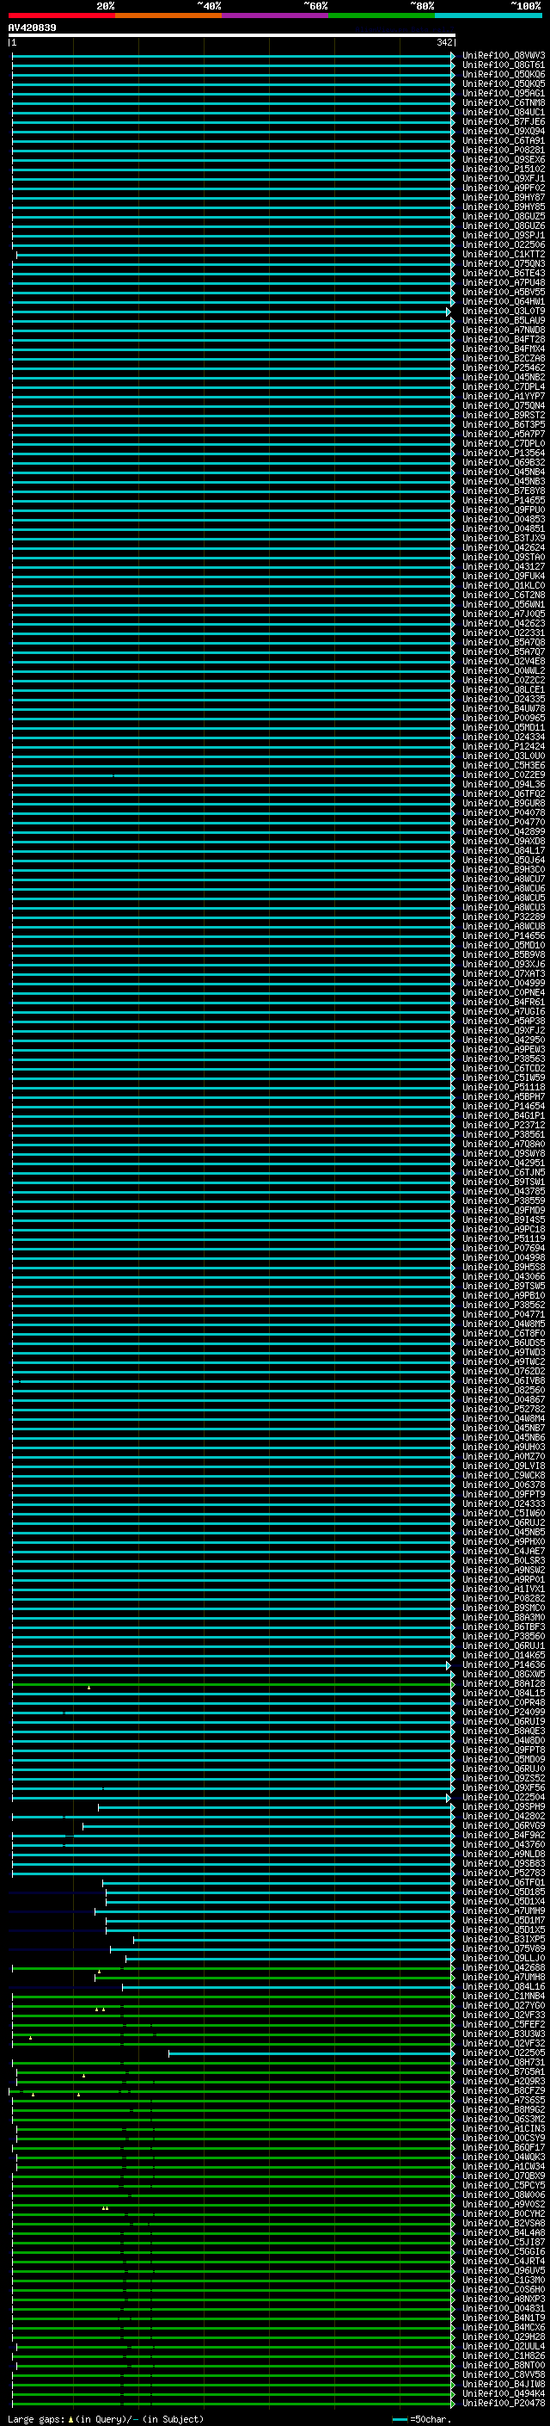
Task: Click hit UniRef100_P14655
Action: pos(503,500)
